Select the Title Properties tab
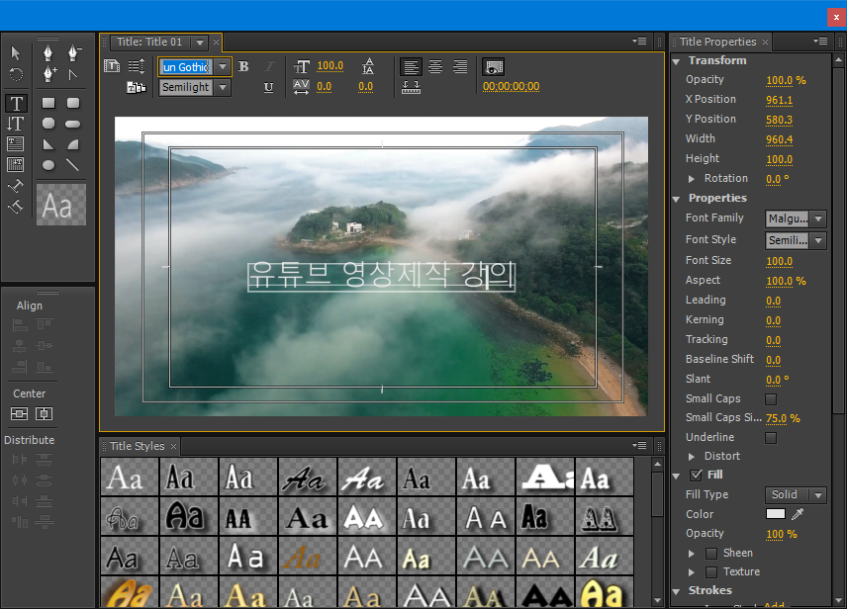 click(x=717, y=42)
